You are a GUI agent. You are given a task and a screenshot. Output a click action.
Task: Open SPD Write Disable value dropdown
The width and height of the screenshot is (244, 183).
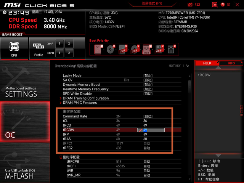coord(148,94)
